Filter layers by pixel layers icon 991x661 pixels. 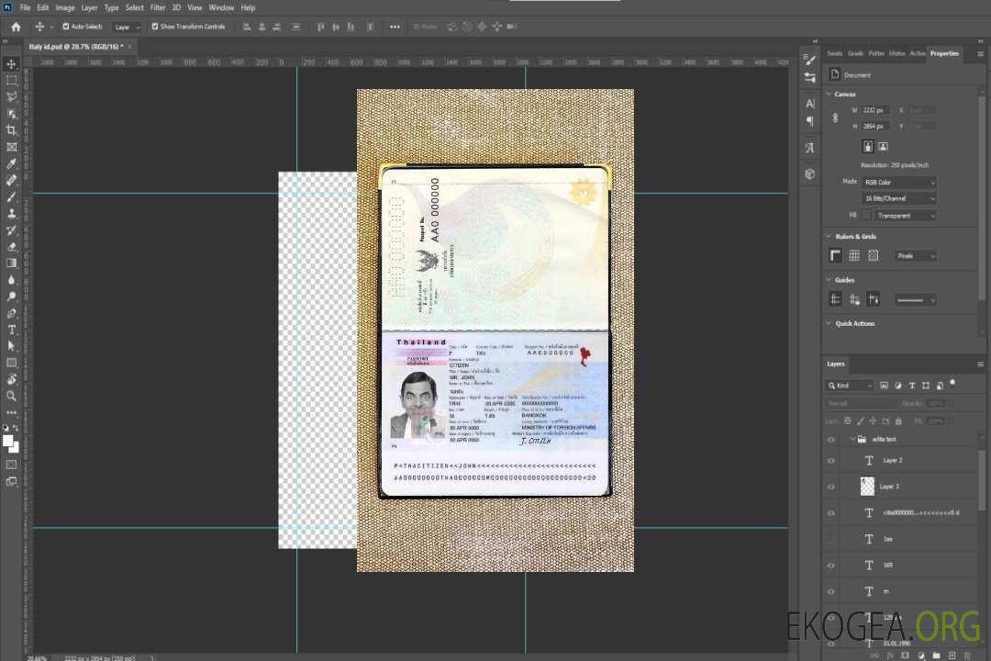click(x=884, y=386)
